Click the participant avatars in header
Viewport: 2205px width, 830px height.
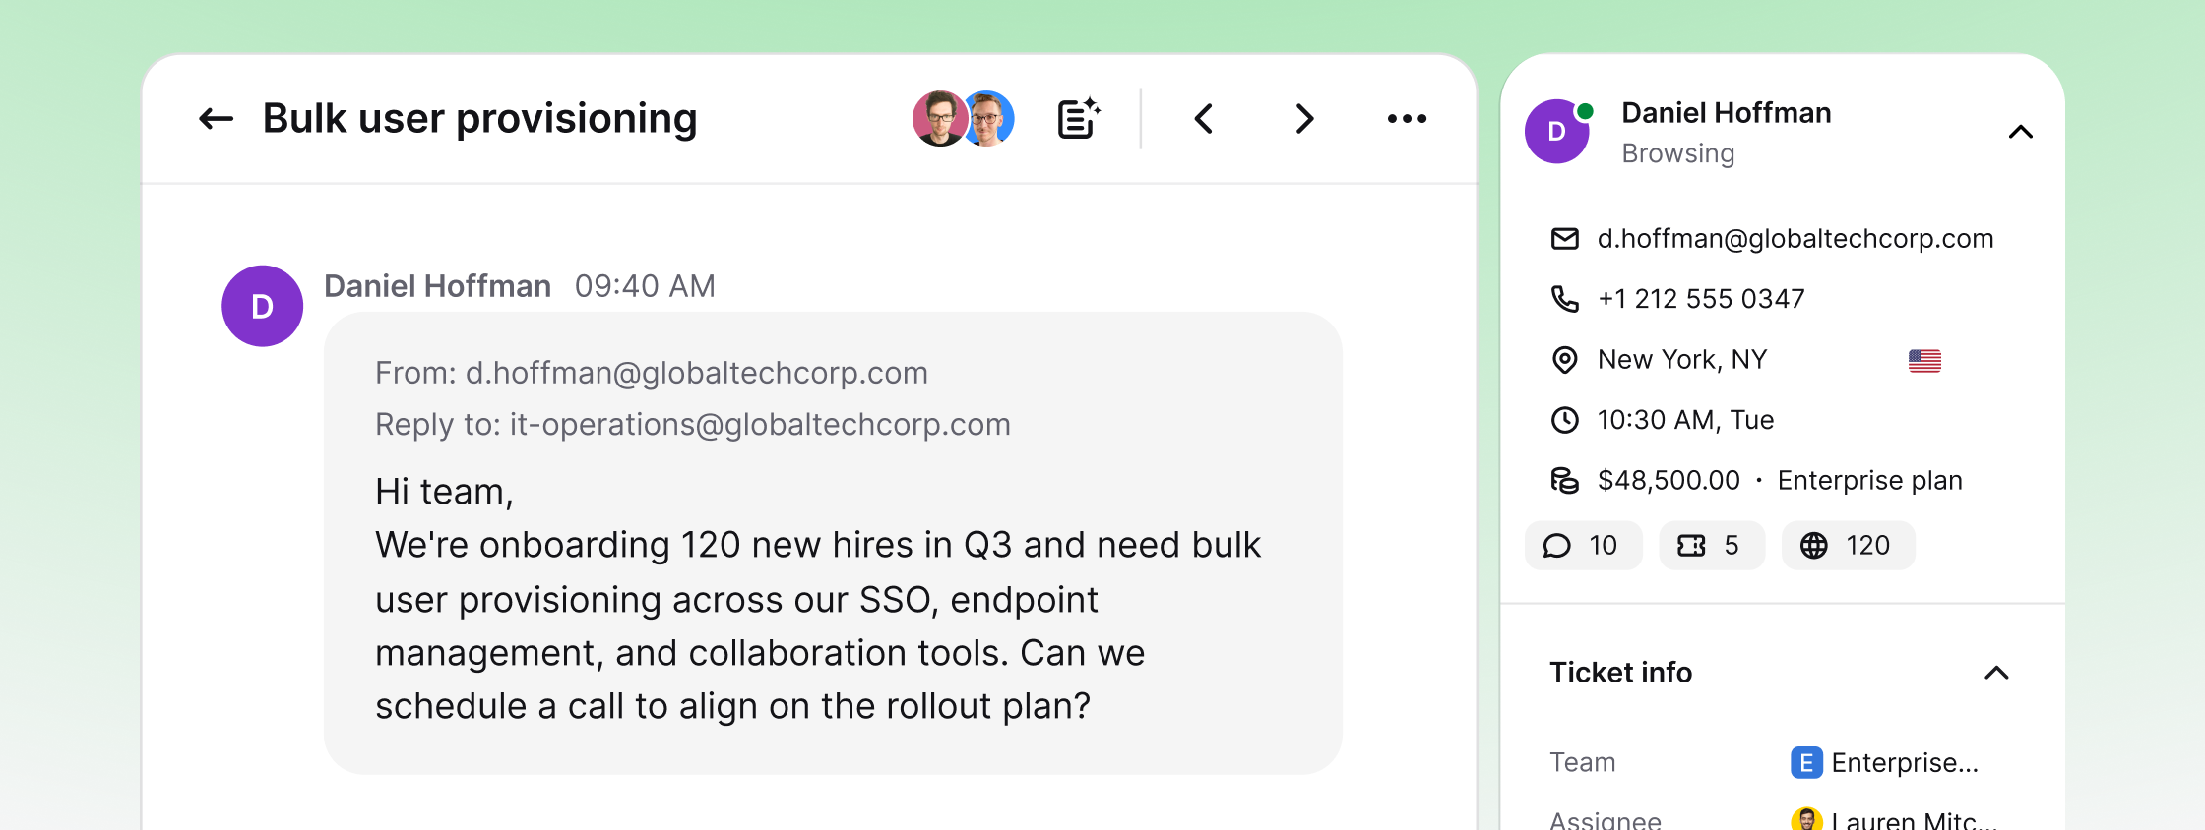point(964,119)
